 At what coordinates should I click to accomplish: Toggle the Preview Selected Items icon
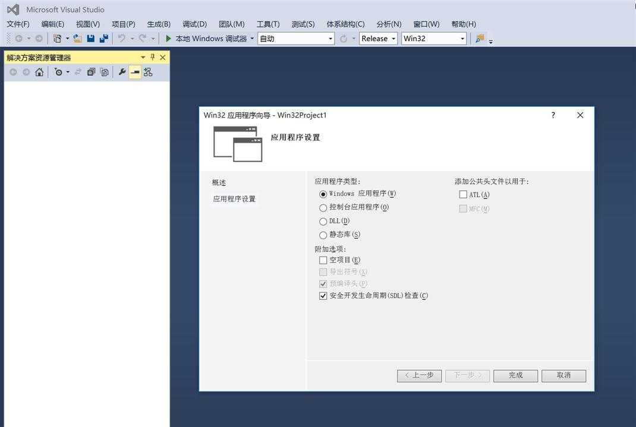point(135,72)
